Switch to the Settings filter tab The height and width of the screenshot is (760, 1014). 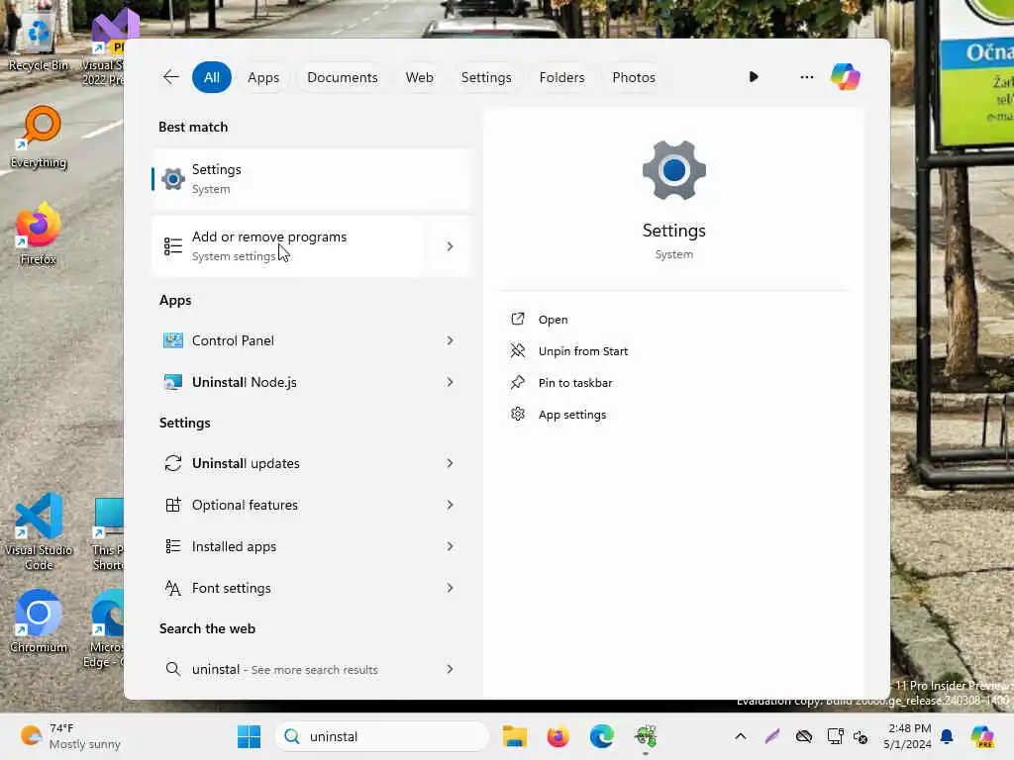[x=485, y=77]
